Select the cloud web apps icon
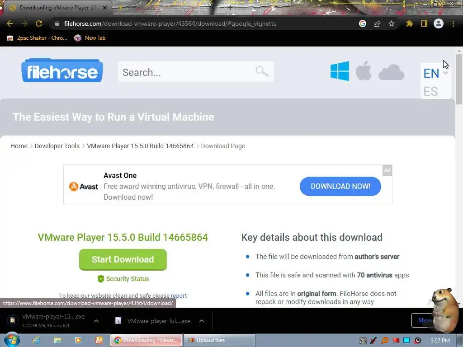Image resolution: width=463 pixels, height=347 pixels. (x=391, y=72)
